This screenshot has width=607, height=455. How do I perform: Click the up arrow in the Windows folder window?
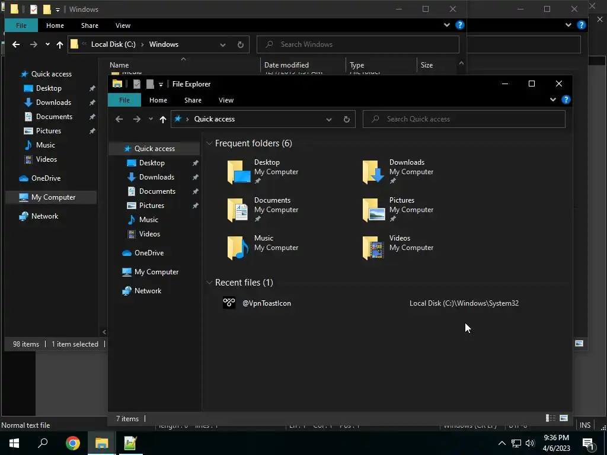[x=60, y=44]
